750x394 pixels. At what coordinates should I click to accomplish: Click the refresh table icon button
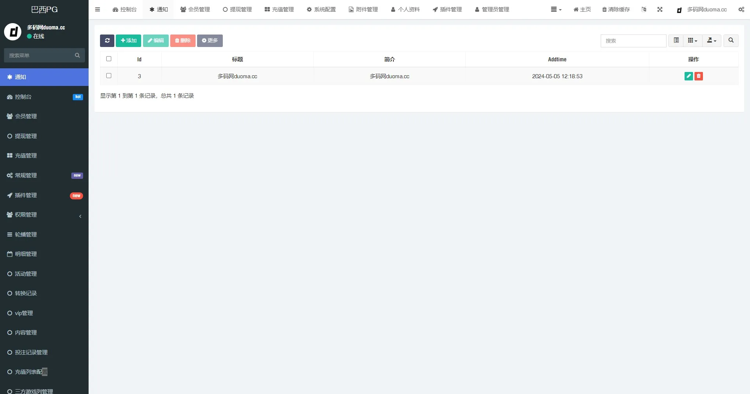107,41
